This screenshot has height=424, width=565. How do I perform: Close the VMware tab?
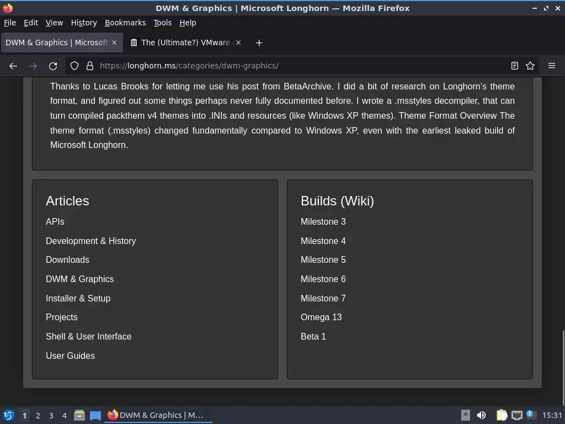coord(238,43)
